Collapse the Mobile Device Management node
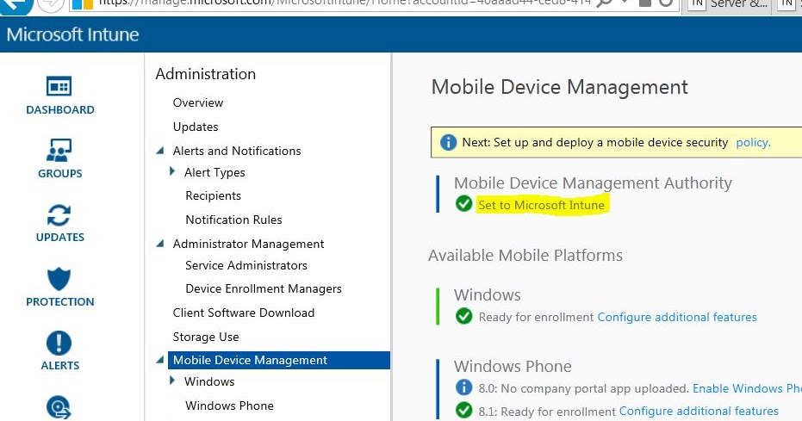Viewport: 802px width, 421px height. pyautogui.click(x=160, y=360)
